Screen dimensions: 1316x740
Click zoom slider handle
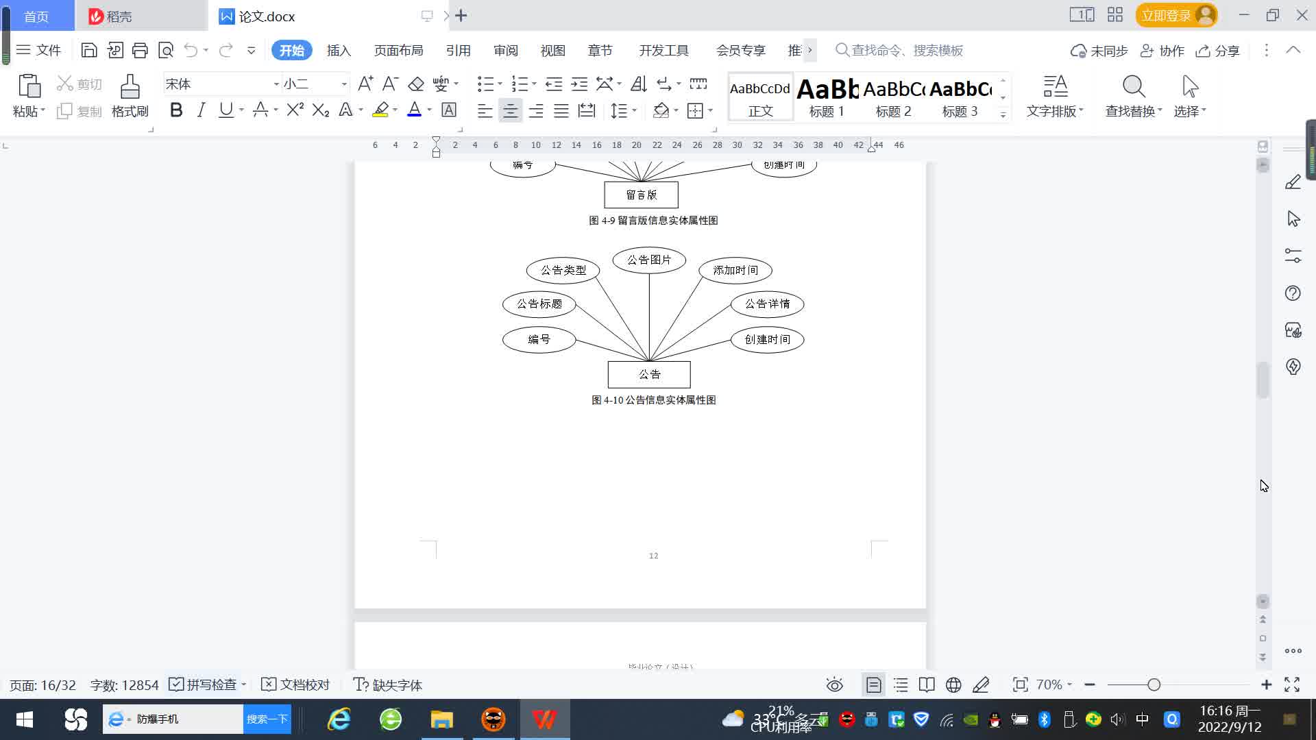[1154, 684]
